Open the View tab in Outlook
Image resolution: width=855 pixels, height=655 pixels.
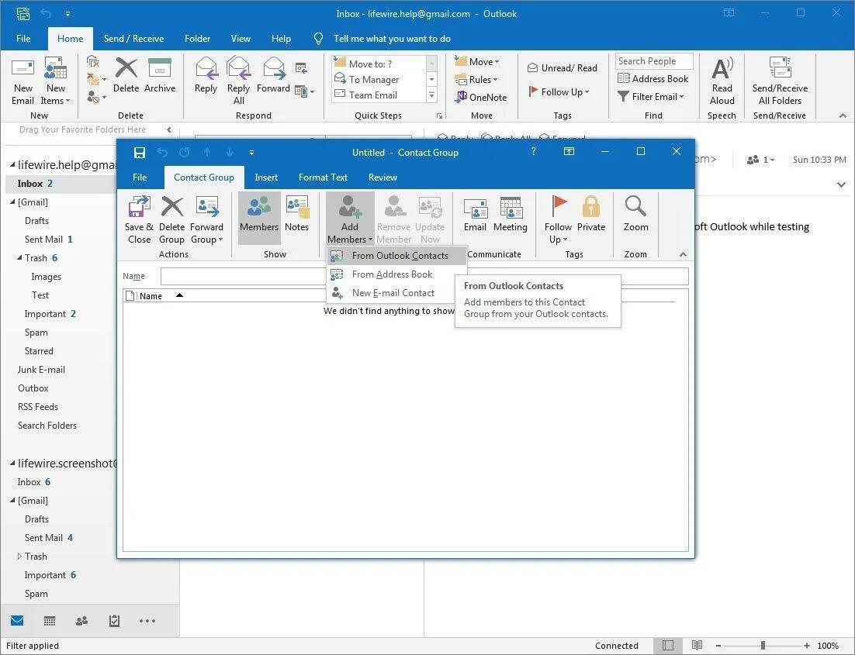[241, 39]
